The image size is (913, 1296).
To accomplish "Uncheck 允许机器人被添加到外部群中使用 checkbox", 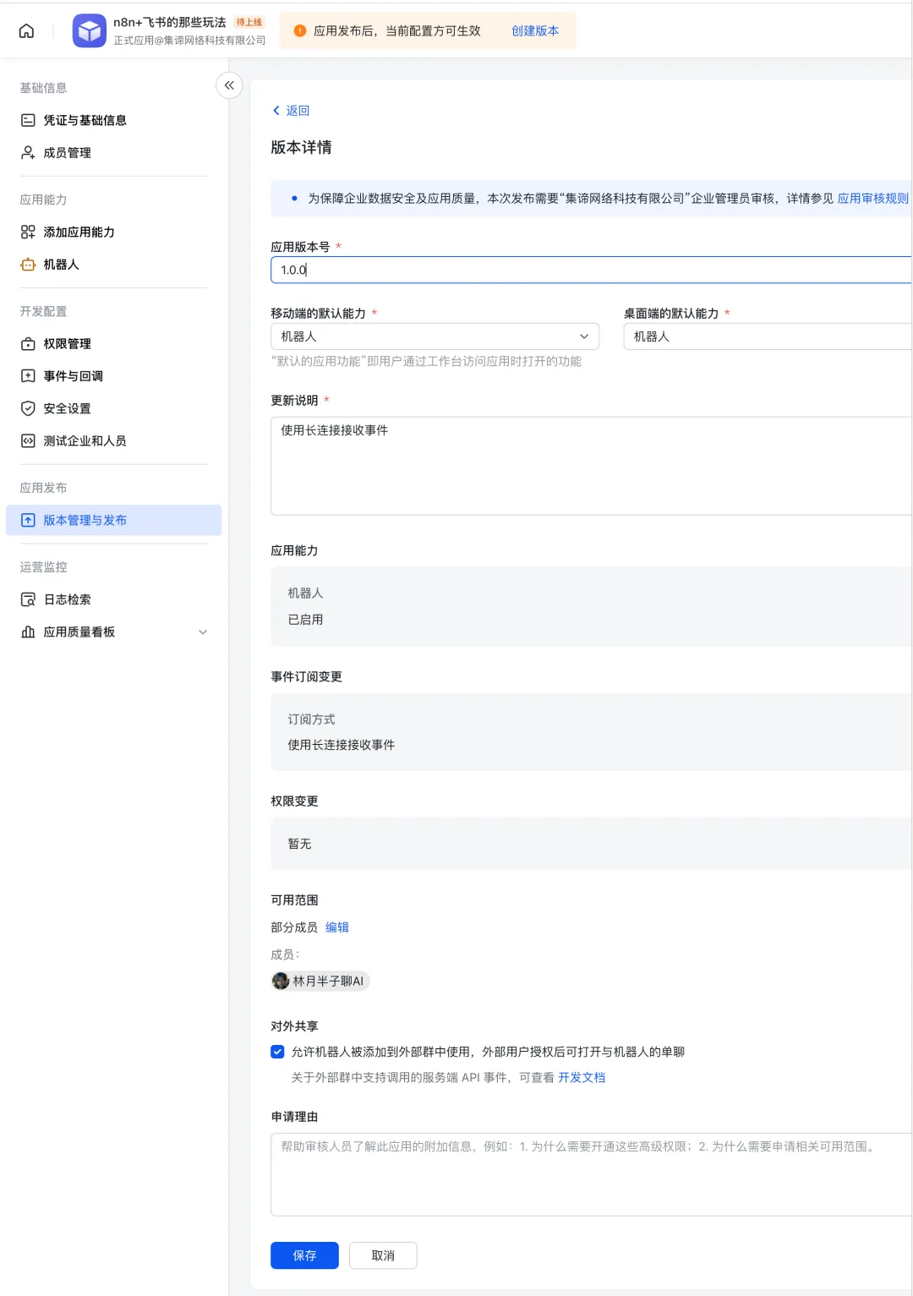I will point(277,1052).
